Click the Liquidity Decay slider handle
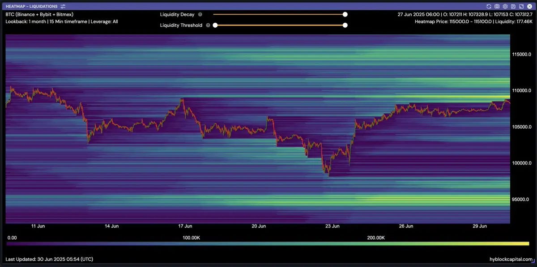Viewport: 537px width, 267px height. click(345, 14)
